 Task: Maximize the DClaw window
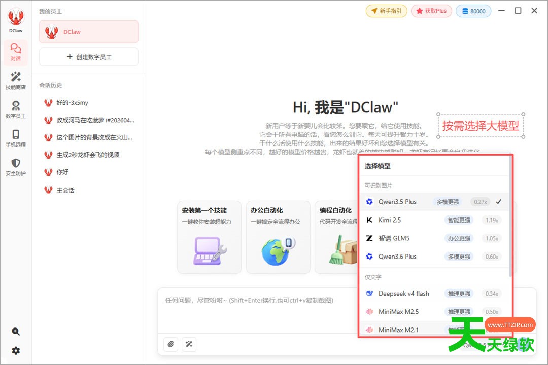tap(518, 11)
